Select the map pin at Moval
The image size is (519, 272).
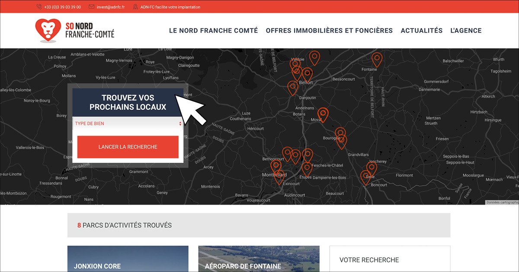click(323, 114)
